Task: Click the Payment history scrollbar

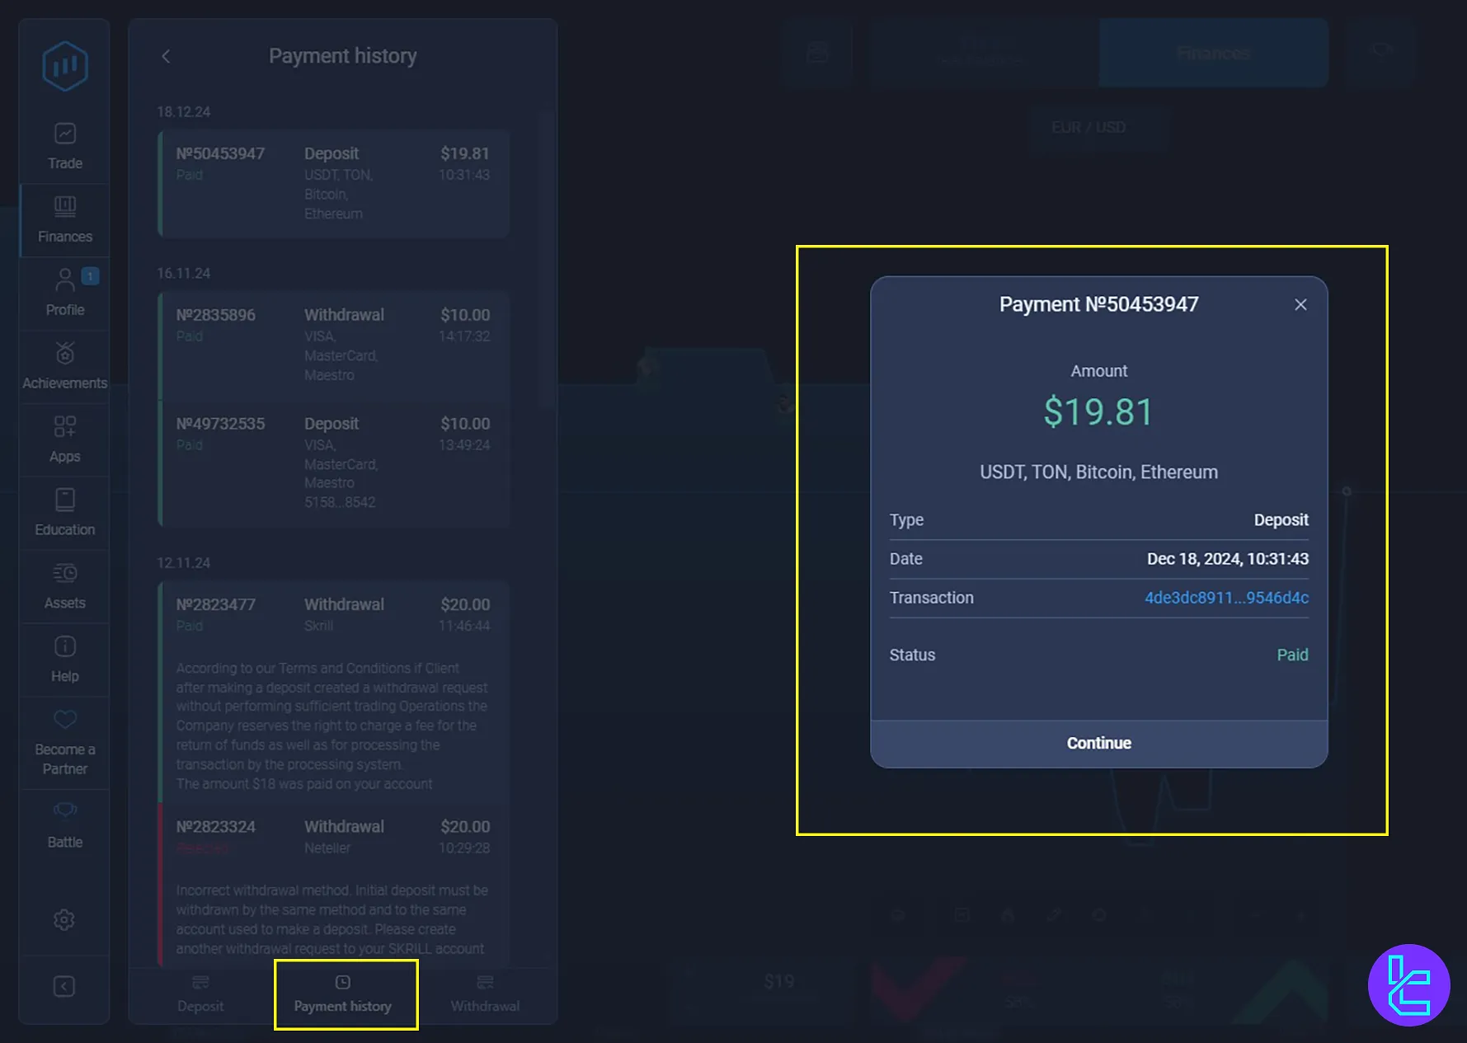Action: tap(547, 260)
